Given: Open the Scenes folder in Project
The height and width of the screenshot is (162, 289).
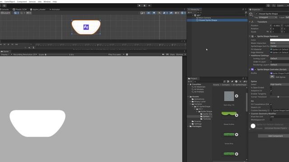Looking at the screenshot, I should pyautogui.click(x=197, y=121).
